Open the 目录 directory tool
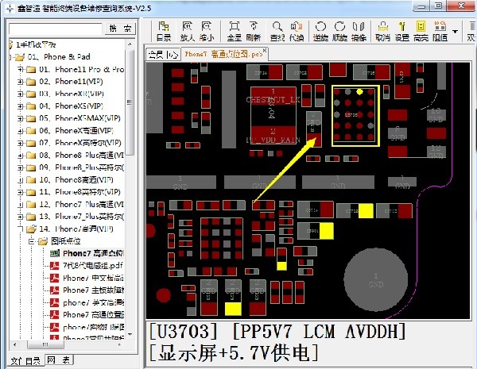The width and height of the screenshot is (477, 369). [x=164, y=31]
